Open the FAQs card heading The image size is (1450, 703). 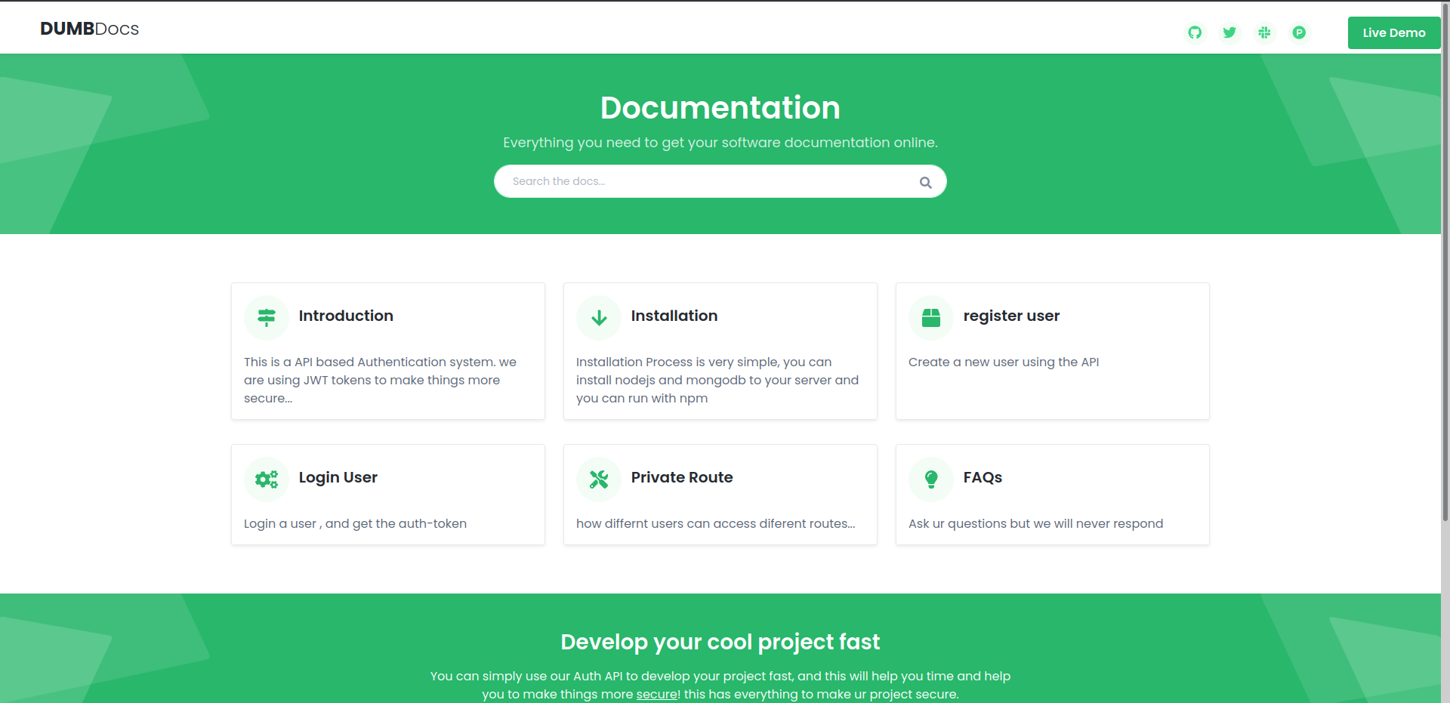(x=983, y=477)
